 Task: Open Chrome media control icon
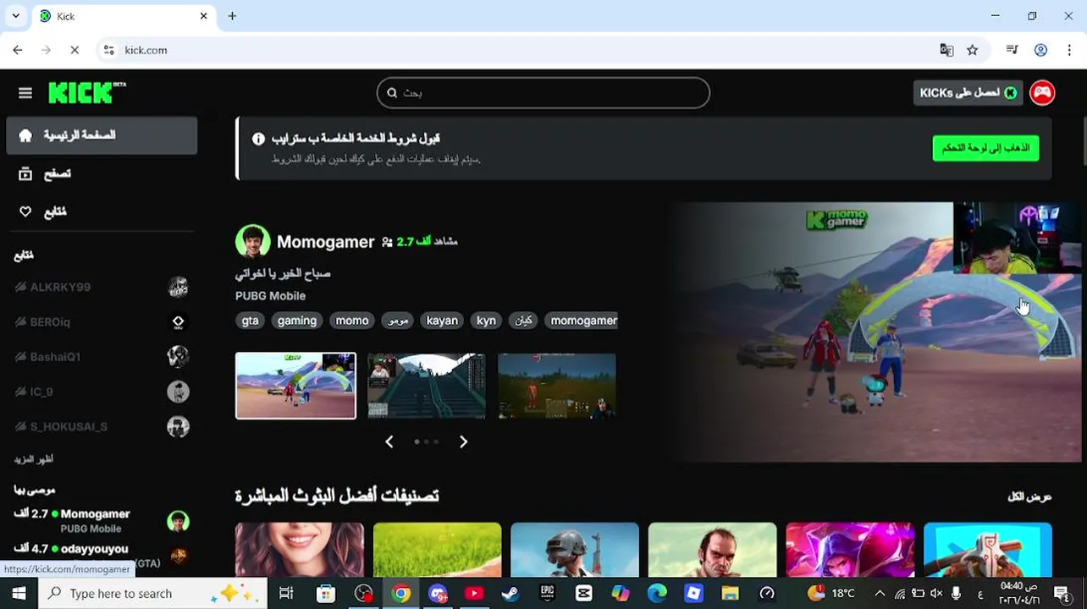click(1012, 50)
